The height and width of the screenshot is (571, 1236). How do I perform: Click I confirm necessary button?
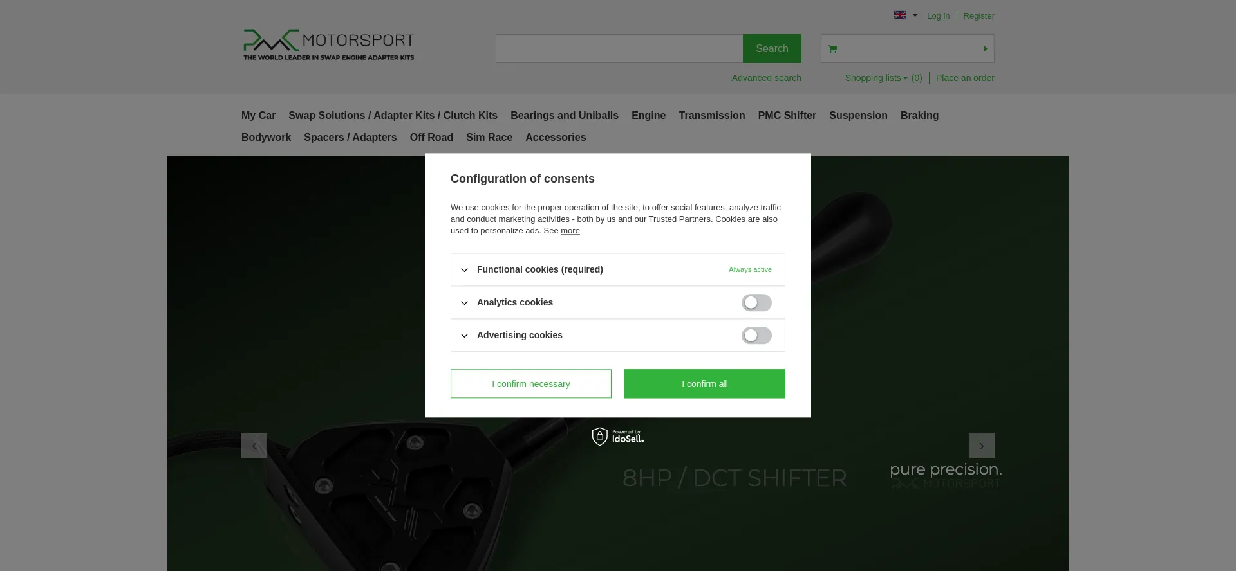click(x=531, y=384)
